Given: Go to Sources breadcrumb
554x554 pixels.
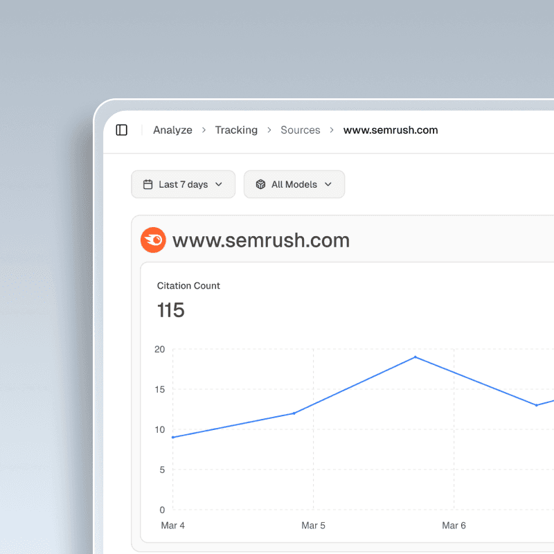Looking at the screenshot, I should [301, 130].
